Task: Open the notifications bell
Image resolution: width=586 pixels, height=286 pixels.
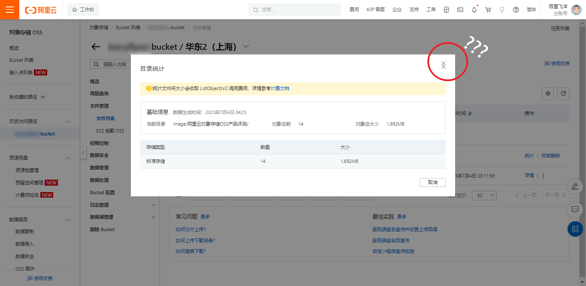Action: [474, 9]
